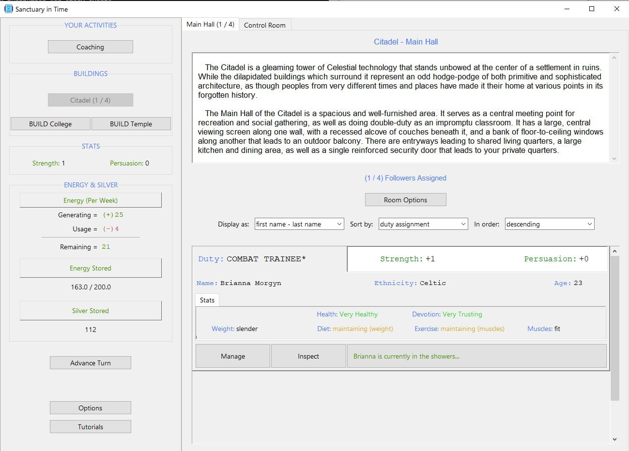The image size is (629, 451).
Task: Click BUILD College button
Action: pyautogui.click(x=50, y=124)
